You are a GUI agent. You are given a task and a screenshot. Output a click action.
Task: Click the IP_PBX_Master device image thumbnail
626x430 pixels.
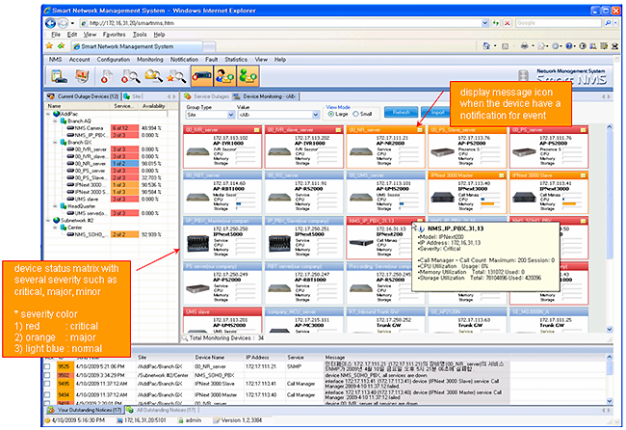point(198,243)
